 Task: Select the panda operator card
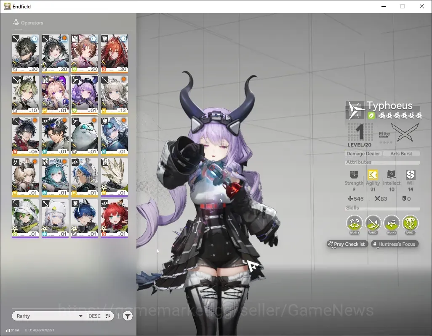pos(85,136)
